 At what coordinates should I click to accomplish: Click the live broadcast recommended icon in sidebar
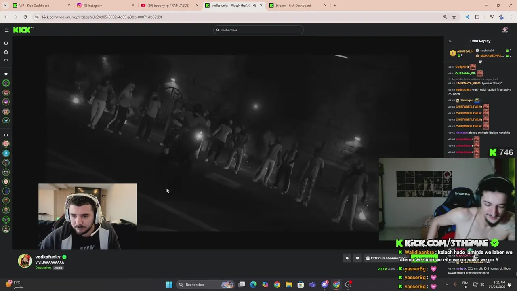pyautogui.click(x=6, y=135)
